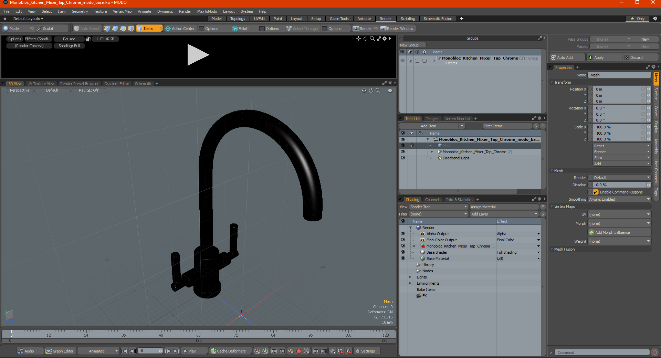
Task: Open timeline Settings
Action: click(x=367, y=351)
